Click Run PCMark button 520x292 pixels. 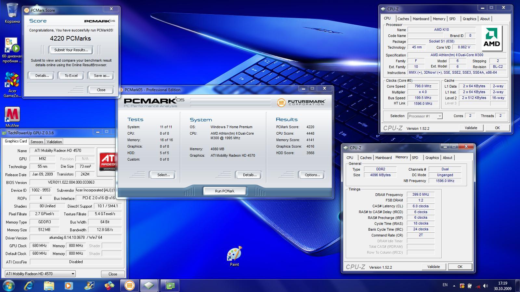point(225,191)
